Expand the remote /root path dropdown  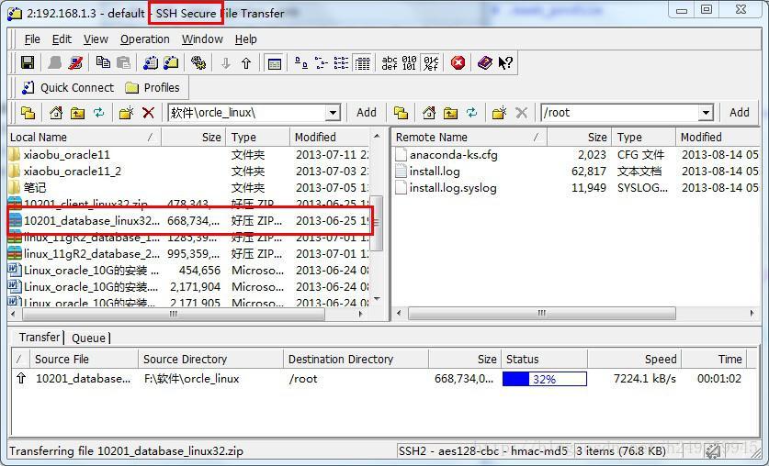click(706, 113)
